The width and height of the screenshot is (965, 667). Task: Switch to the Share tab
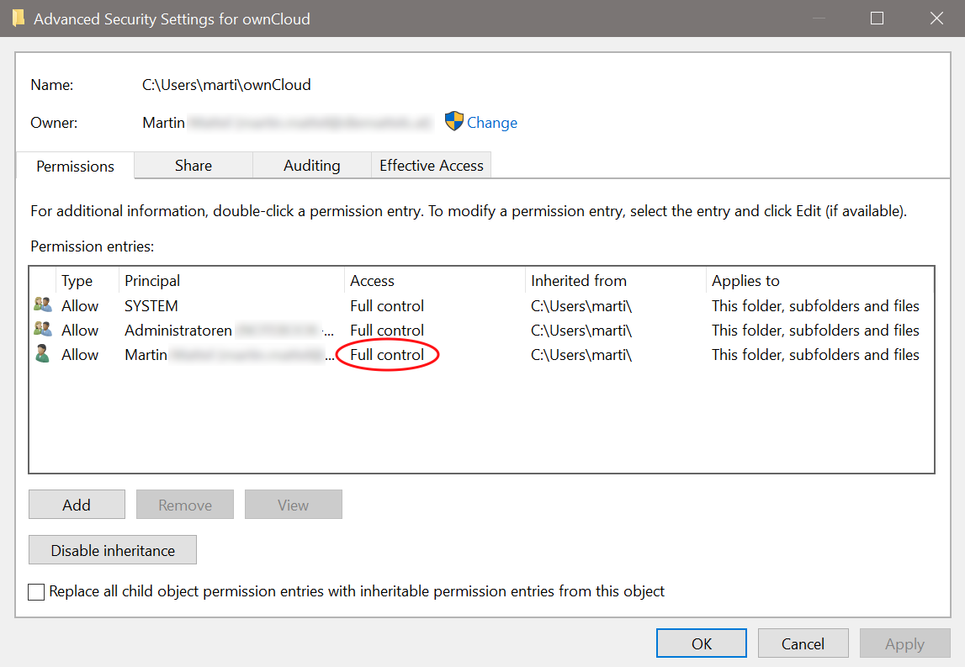193,165
